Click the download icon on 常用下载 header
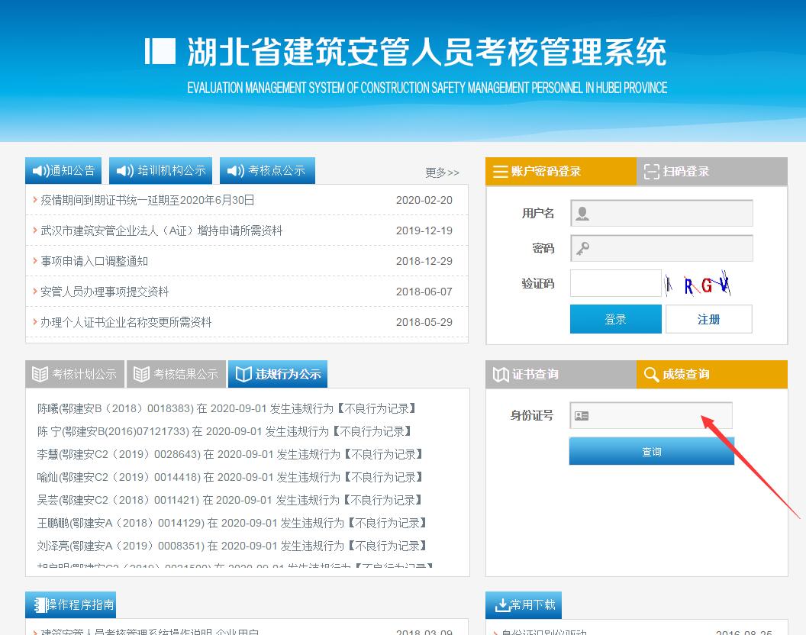Screen dimensions: 806x635 tap(501, 605)
